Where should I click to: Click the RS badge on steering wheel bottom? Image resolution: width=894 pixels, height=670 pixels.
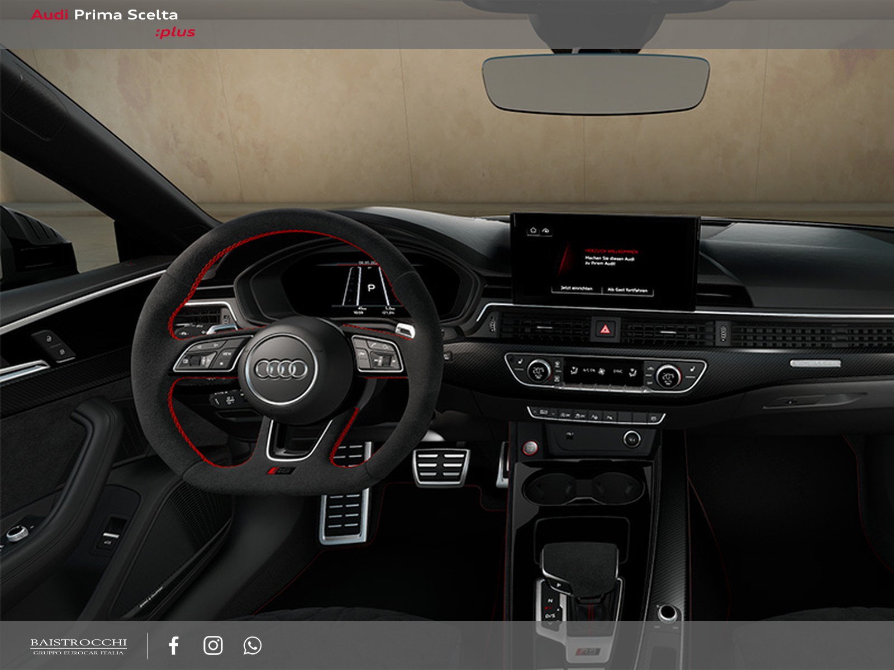[281, 471]
